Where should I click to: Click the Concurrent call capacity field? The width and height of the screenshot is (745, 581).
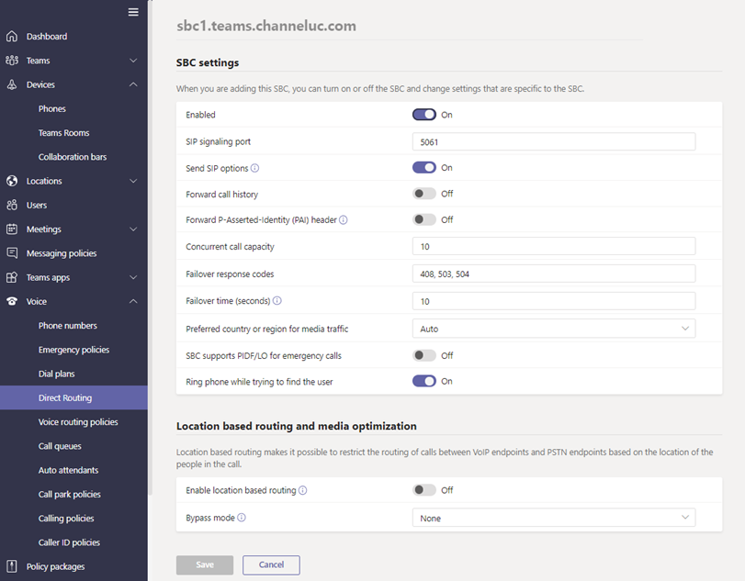tap(554, 246)
